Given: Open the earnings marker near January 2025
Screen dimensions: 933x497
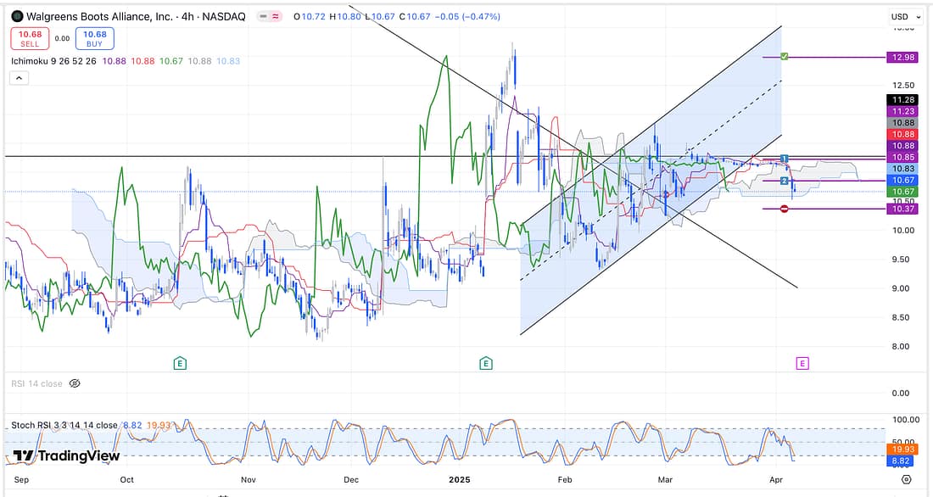Looking at the screenshot, I should 486,364.
